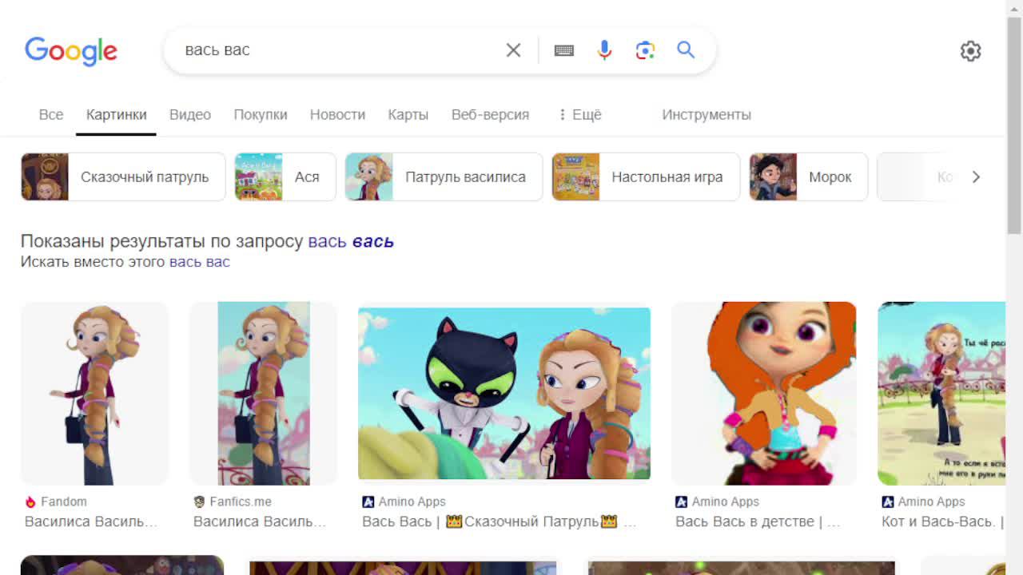Click the corrected вась вась query link
The image size is (1023, 575).
point(351,241)
